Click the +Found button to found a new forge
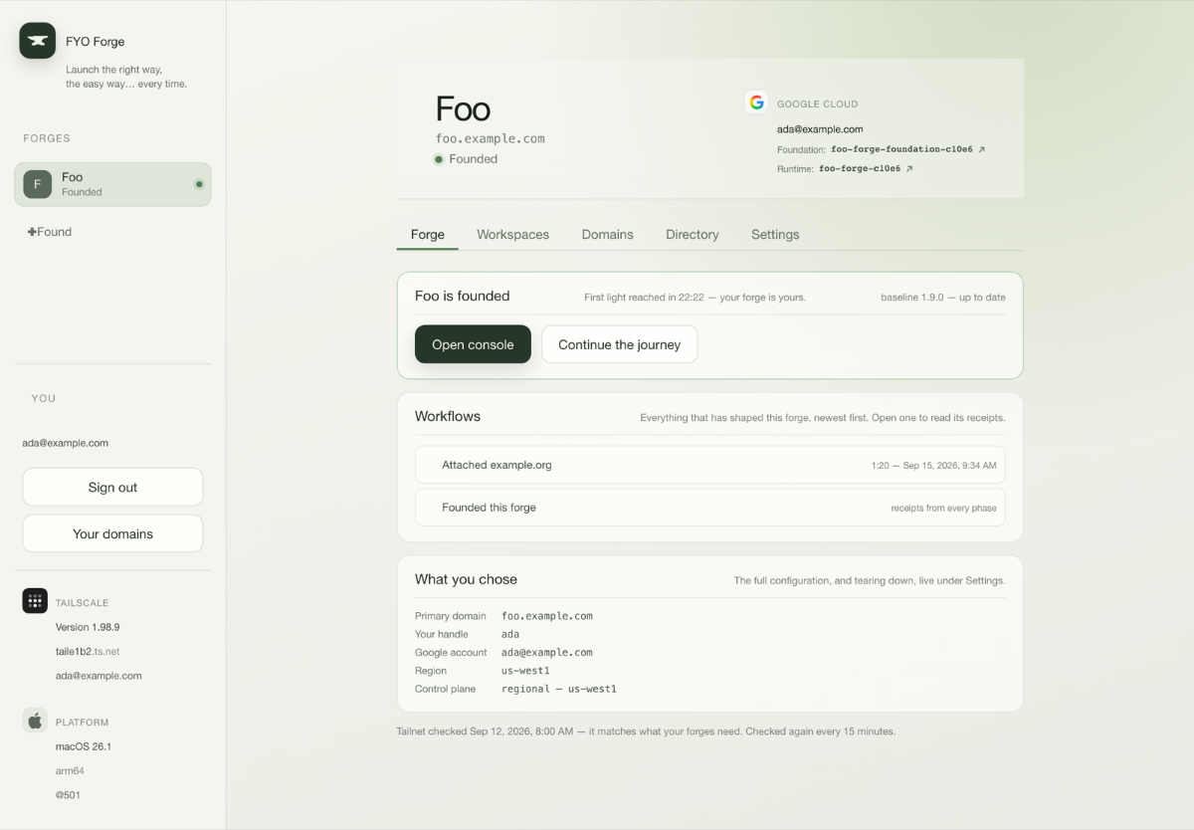1194x830 pixels. (50, 232)
